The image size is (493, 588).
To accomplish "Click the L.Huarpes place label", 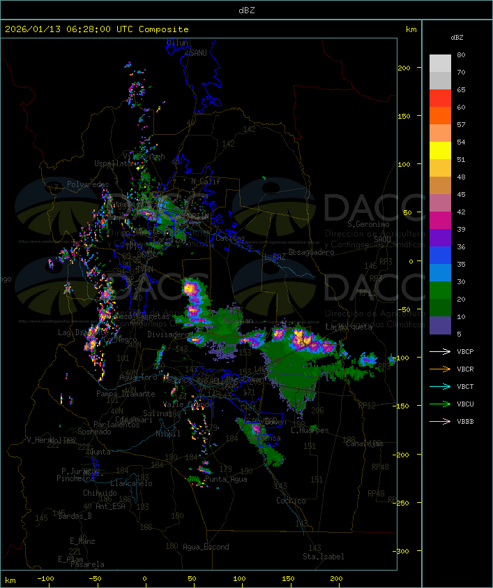I will (x=310, y=430).
